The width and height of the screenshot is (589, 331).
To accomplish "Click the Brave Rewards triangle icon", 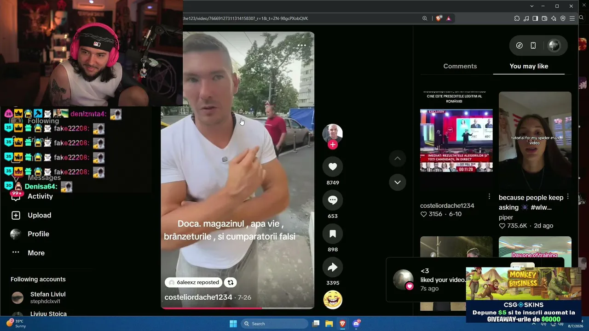I will pyautogui.click(x=448, y=18).
